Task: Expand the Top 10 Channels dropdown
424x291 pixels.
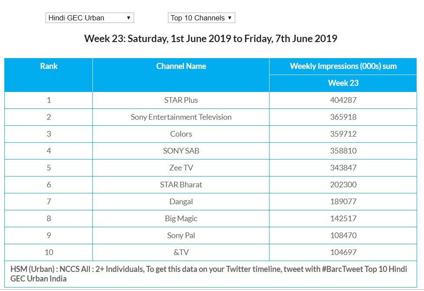Action: (201, 18)
